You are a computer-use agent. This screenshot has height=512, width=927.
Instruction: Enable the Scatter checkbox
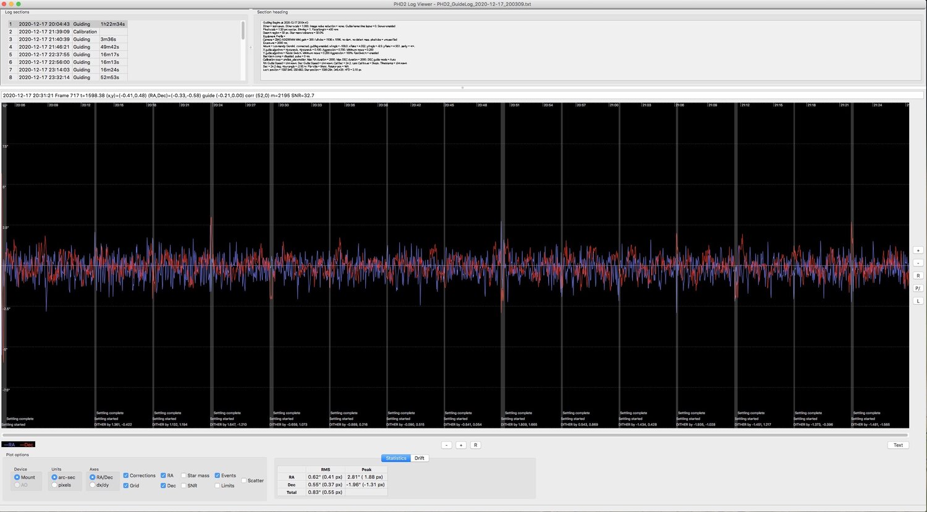(244, 480)
